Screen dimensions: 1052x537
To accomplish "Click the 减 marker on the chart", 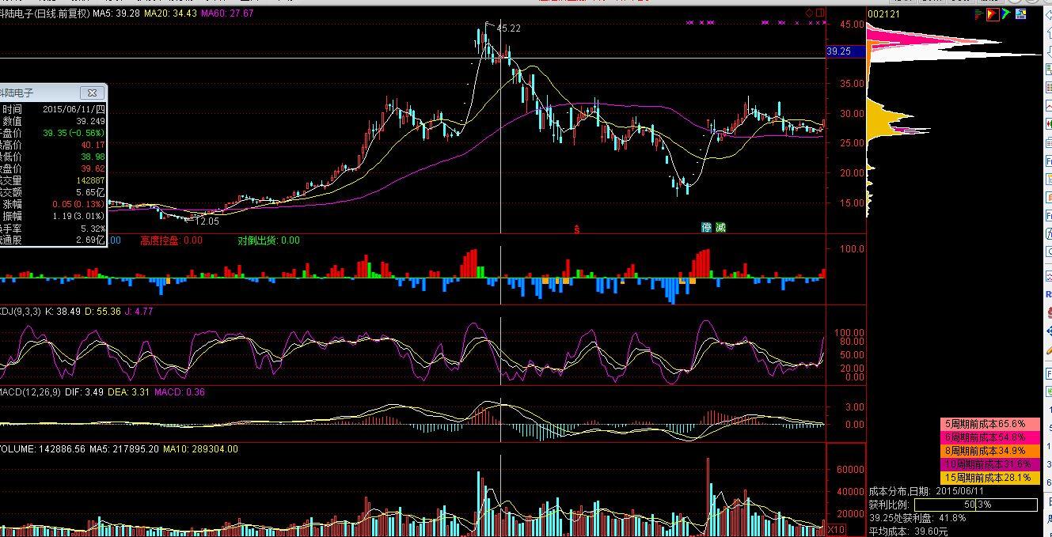I will (720, 228).
